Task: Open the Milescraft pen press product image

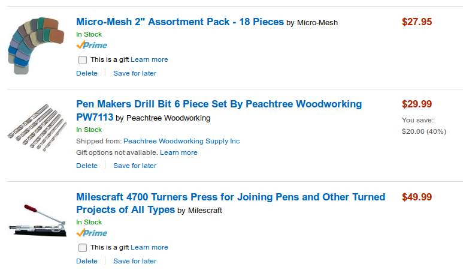Action: 37,223
